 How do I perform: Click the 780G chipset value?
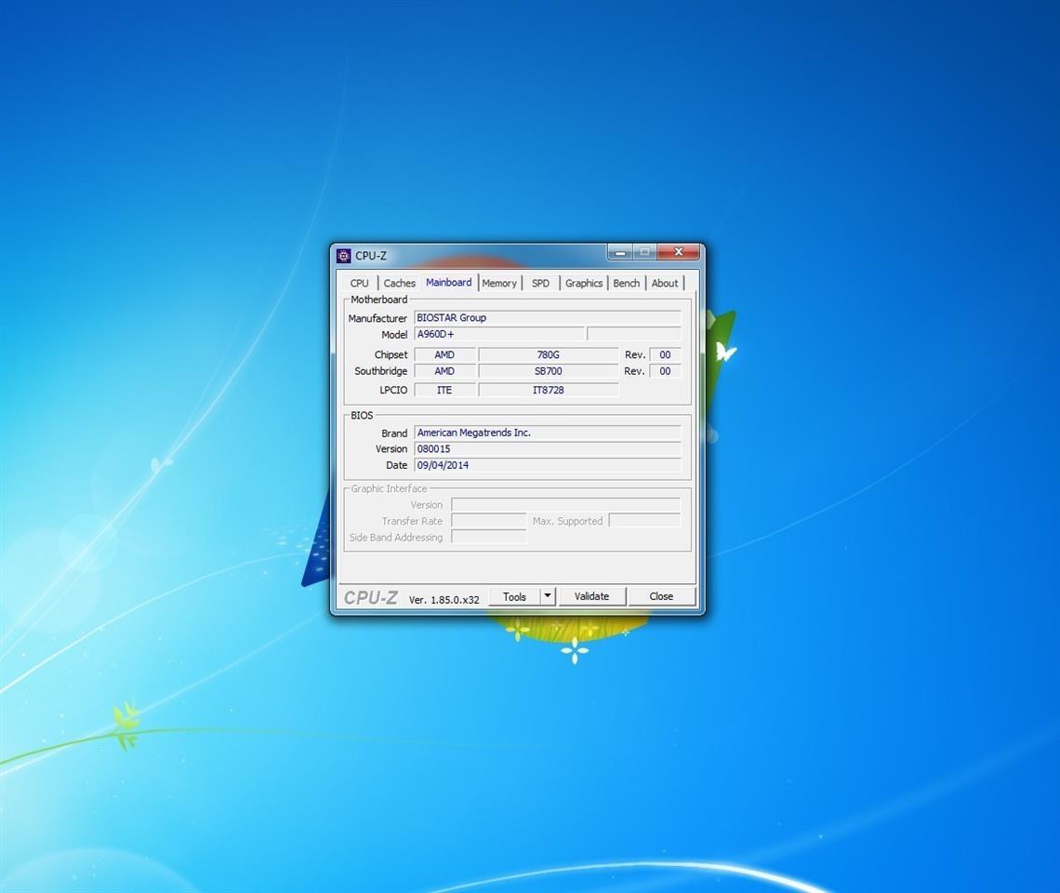[x=549, y=354]
